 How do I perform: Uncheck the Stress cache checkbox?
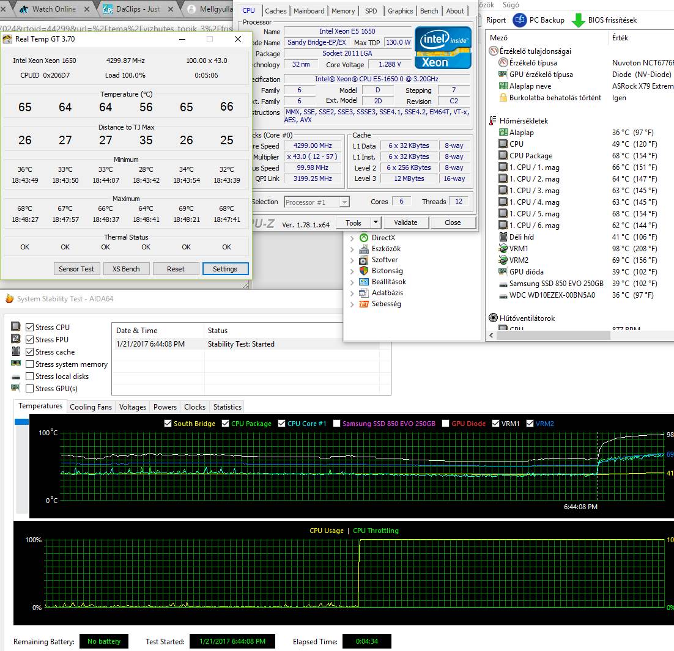coord(29,352)
